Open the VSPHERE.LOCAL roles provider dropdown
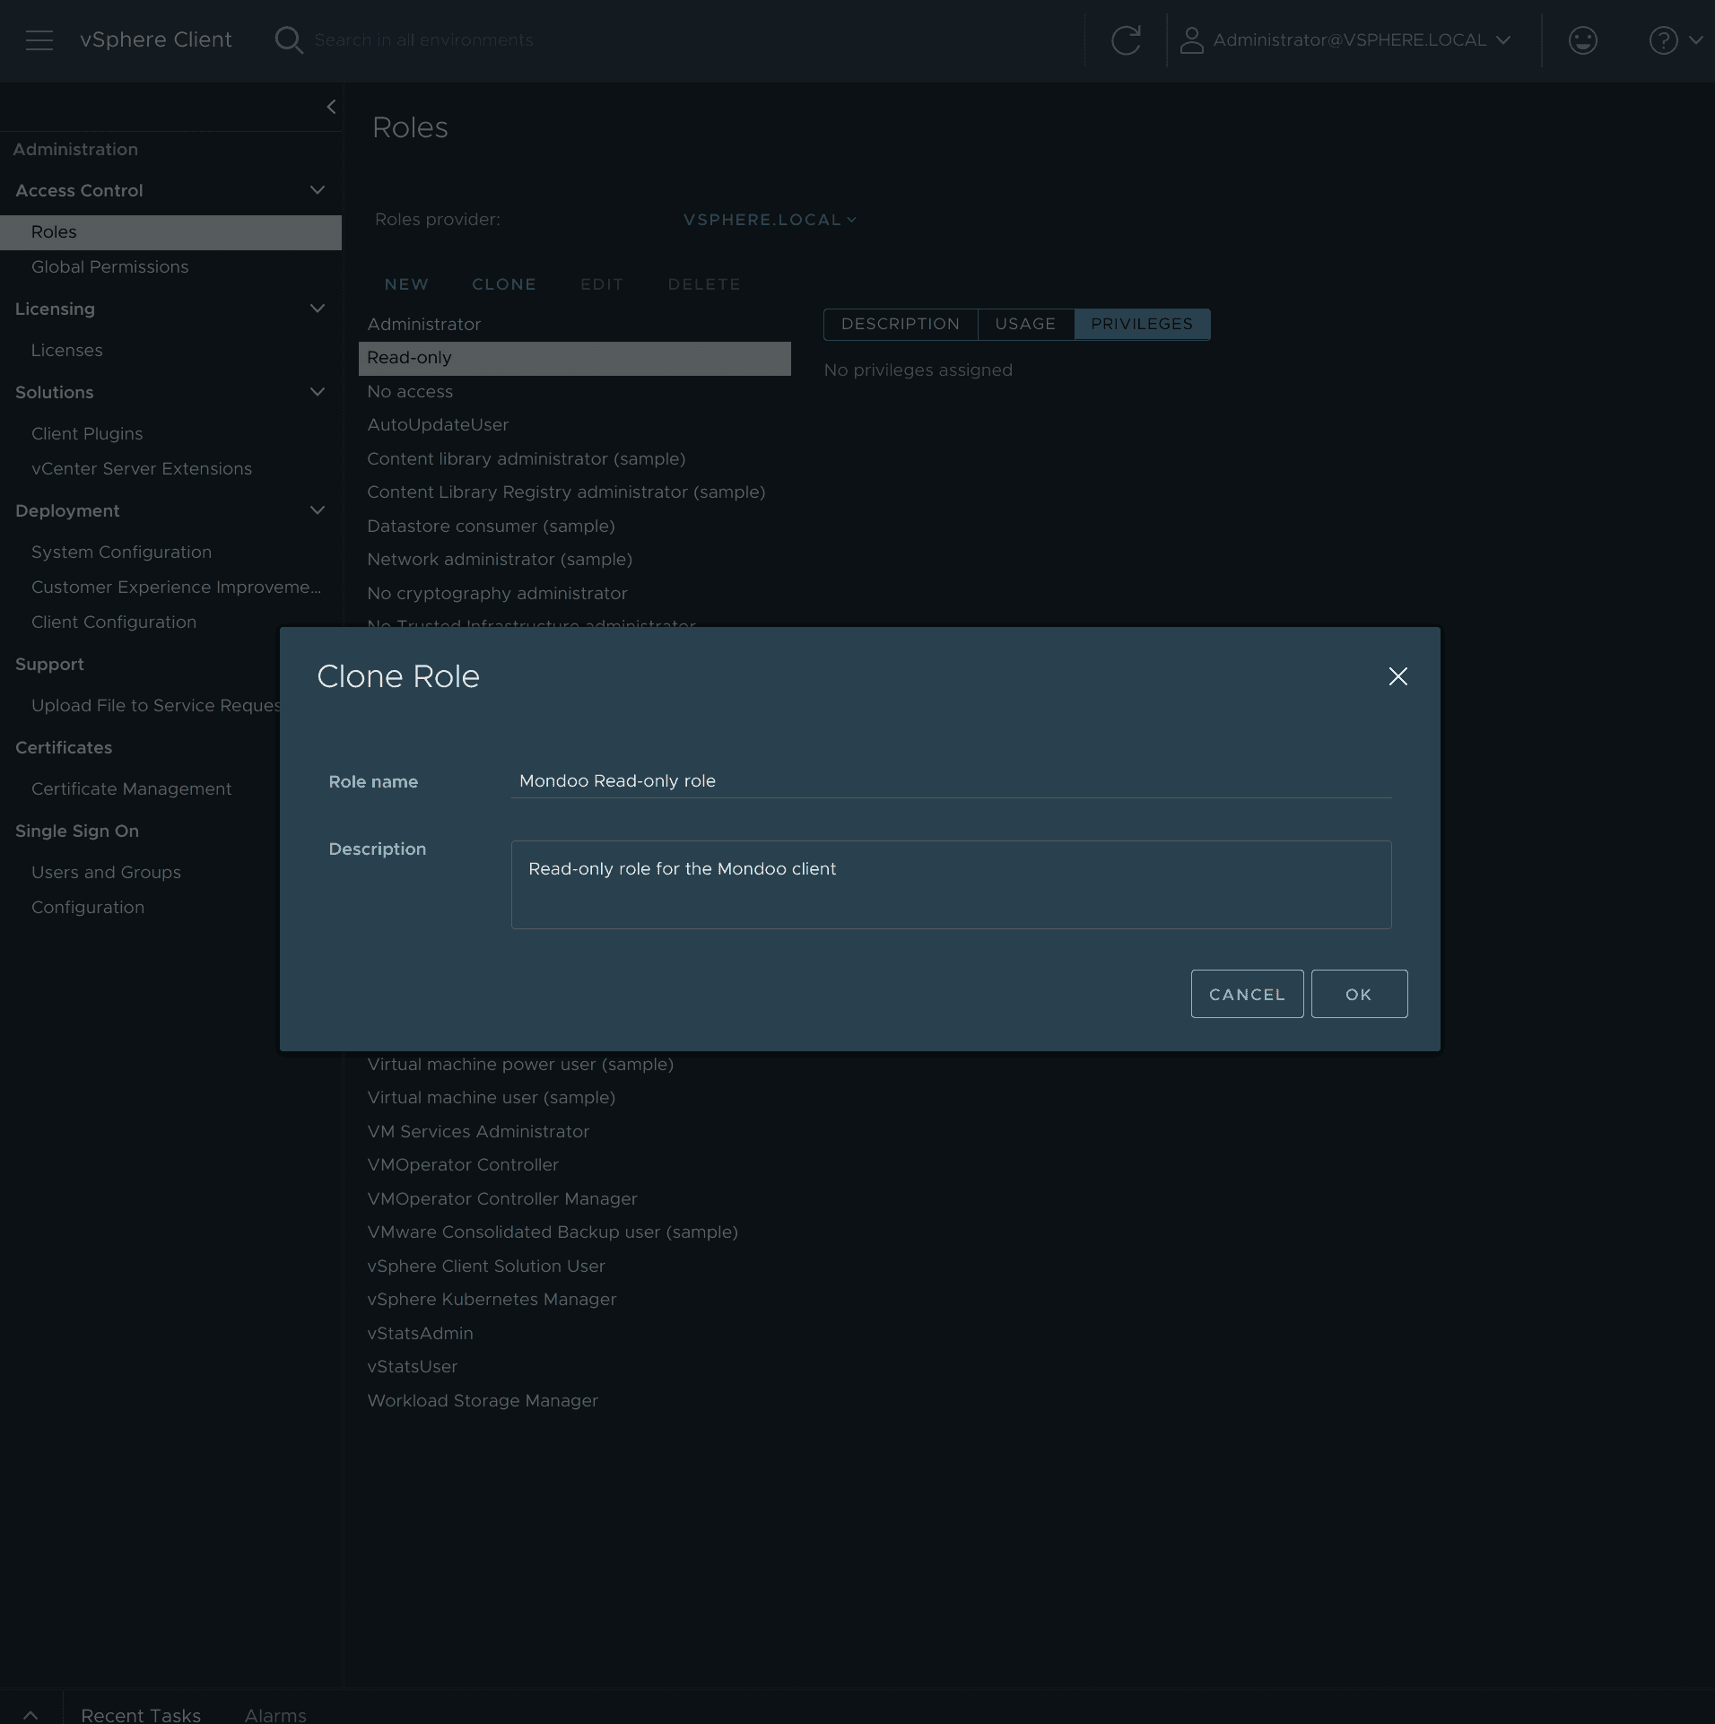Screen dimensions: 1715x1724 click(x=769, y=220)
